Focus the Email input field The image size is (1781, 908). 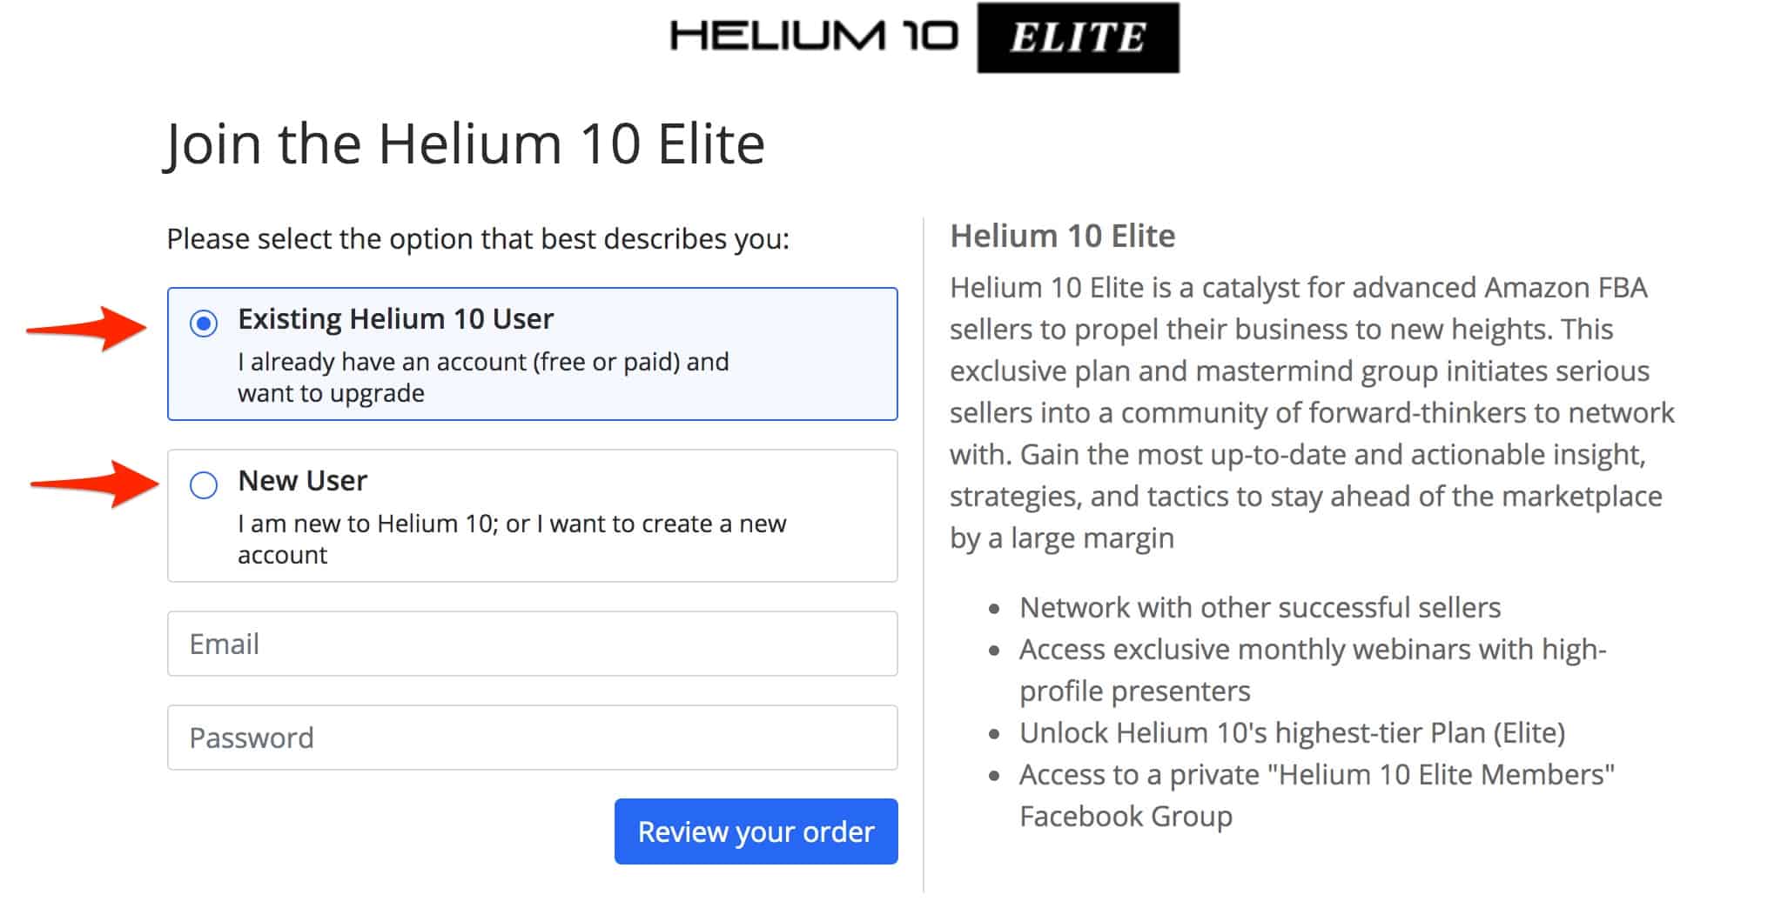(532, 644)
